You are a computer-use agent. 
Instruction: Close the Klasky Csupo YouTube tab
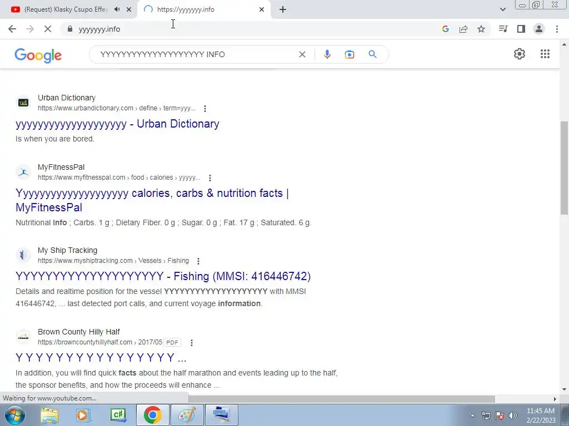(x=129, y=9)
